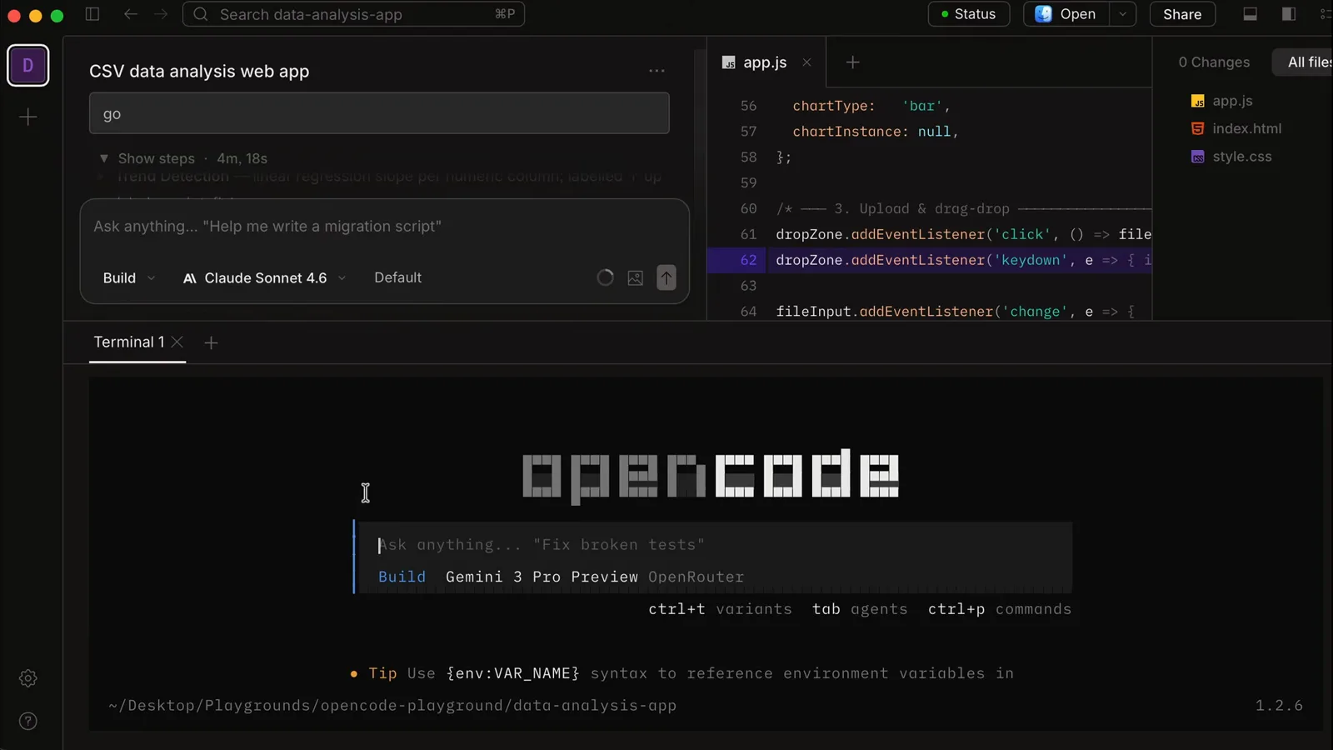1333x750 pixels.
Task: Add a new project with sidebar plus
Action: [27, 117]
